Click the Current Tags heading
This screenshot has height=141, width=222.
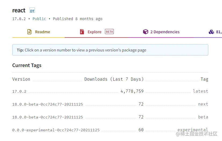(27, 65)
